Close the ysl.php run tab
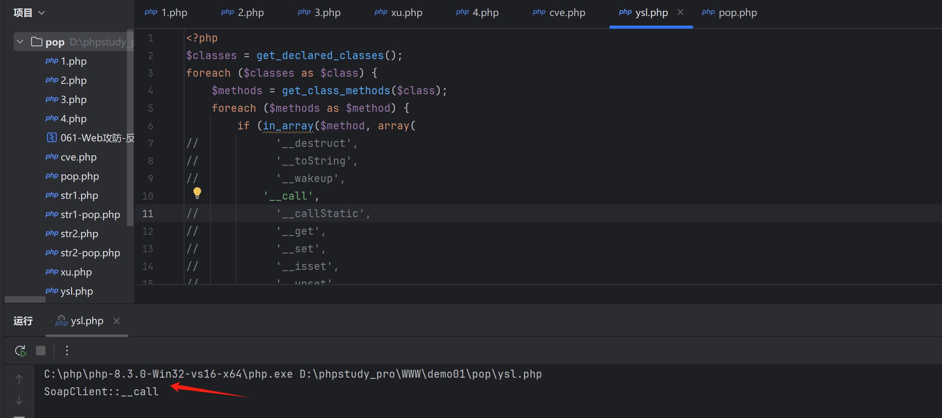Image resolution: width=942 pixels, height=418 pixels. pos(117,321)
